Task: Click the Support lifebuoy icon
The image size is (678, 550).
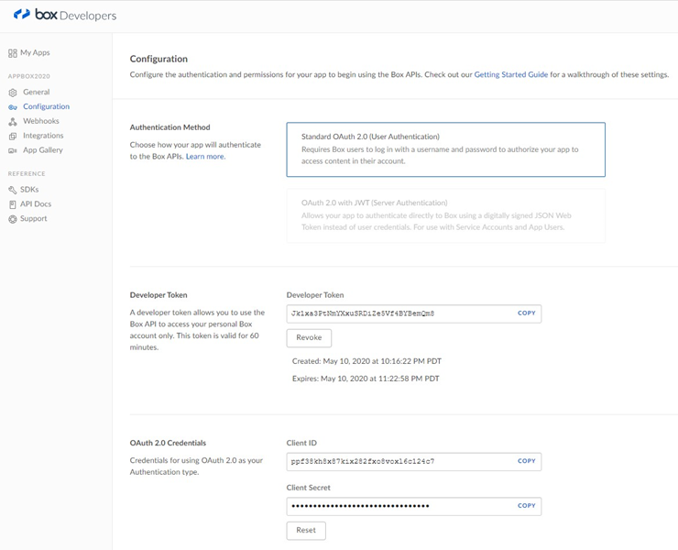Action: click(x=13, y=219)
